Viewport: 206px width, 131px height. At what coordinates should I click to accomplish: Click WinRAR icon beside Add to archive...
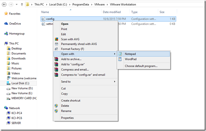56,59
